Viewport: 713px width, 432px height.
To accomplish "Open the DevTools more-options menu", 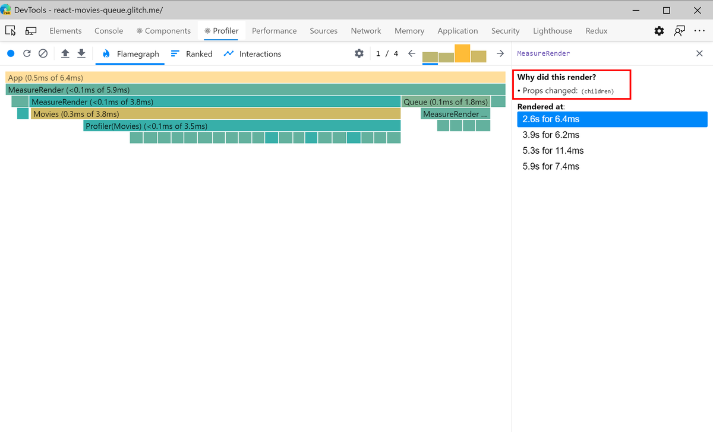I will 699,30.
